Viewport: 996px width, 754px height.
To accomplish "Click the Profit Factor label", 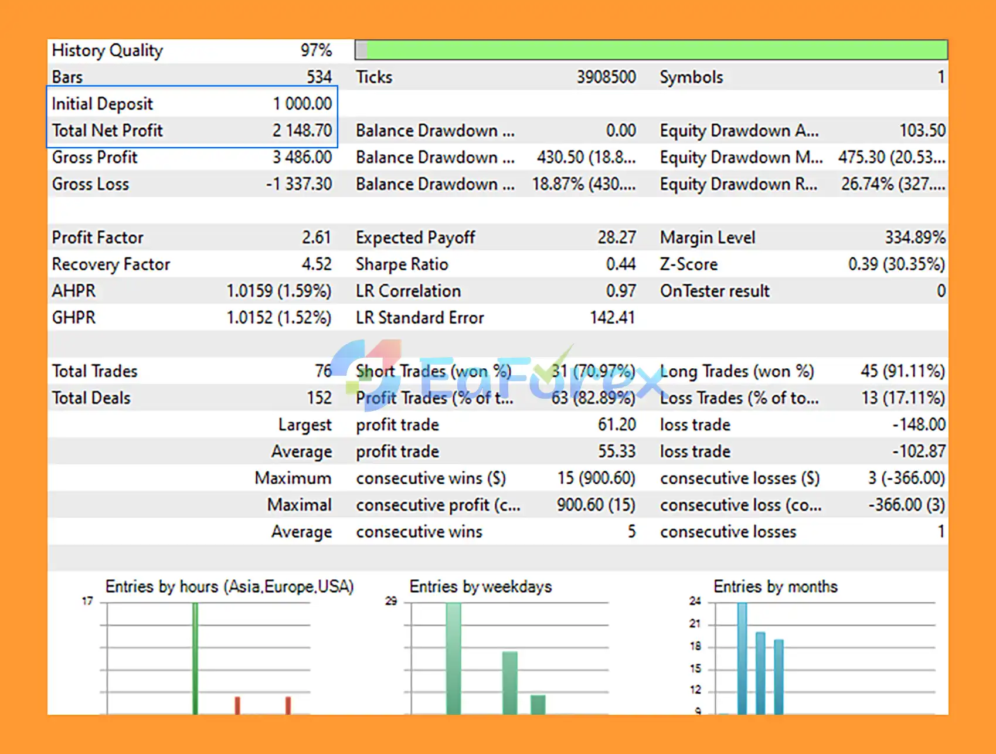I will click(97, 237).
